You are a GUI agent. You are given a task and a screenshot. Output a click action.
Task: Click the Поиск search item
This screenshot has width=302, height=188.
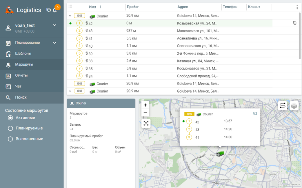21,97
